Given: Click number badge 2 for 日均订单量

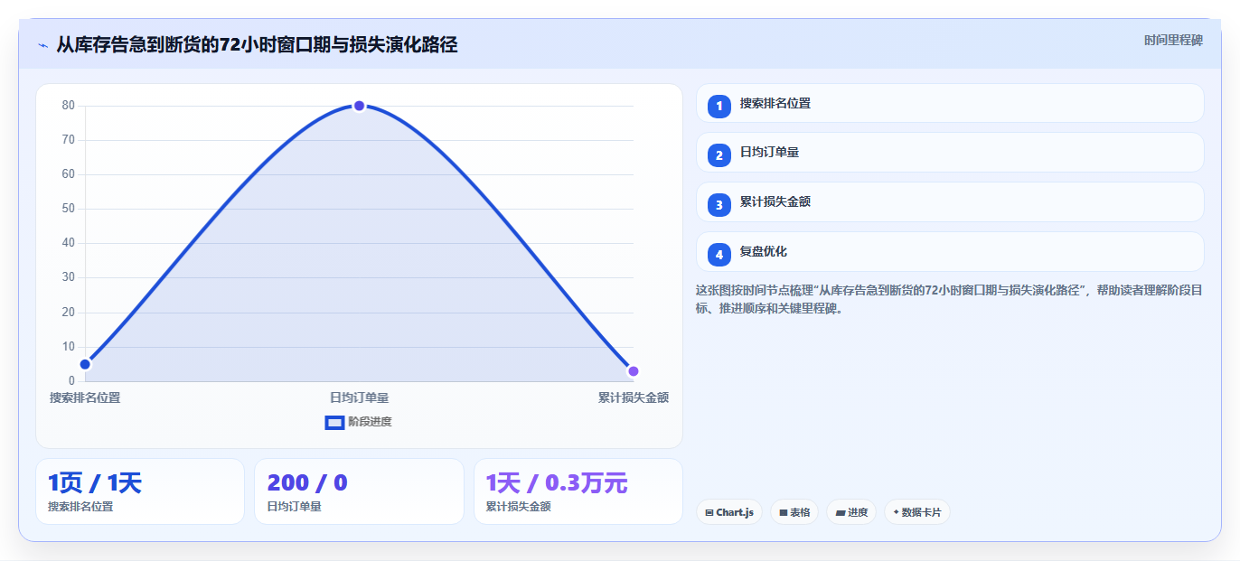Looking at the screenshot, I should coord(719,155).
